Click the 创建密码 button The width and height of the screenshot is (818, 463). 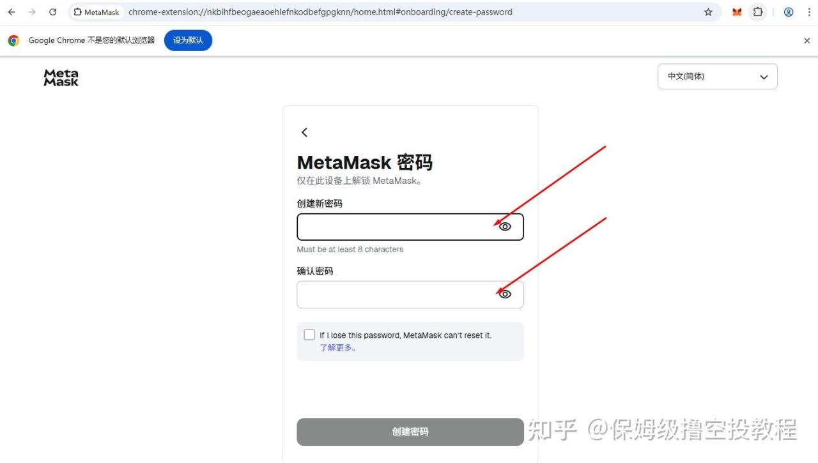(410, 432)
